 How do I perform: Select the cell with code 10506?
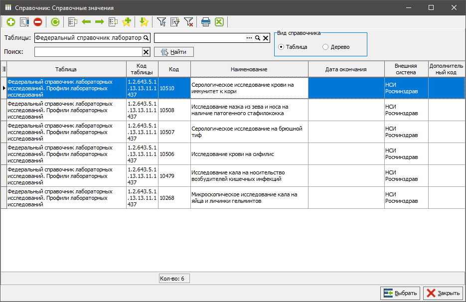click(x=174, y=154)
